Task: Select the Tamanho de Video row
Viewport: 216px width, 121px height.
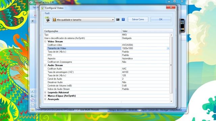Action: click(x=107, y=48)
